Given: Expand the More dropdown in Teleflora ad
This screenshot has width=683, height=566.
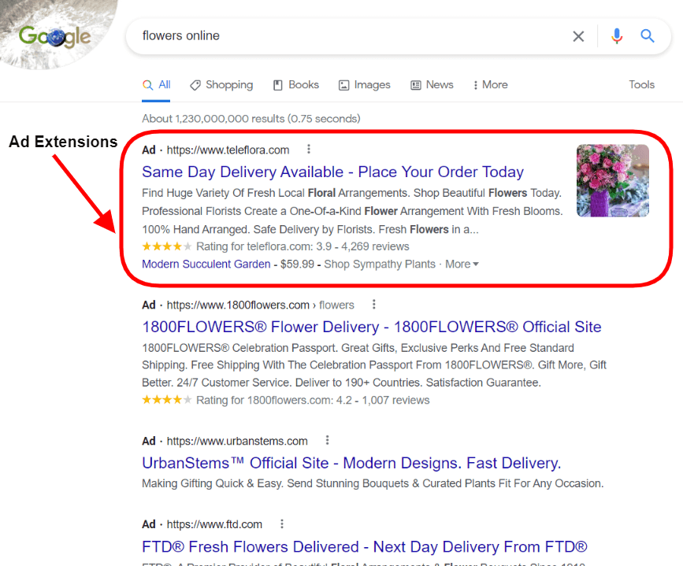Looking at the screenshot, I should click(462, 265).
